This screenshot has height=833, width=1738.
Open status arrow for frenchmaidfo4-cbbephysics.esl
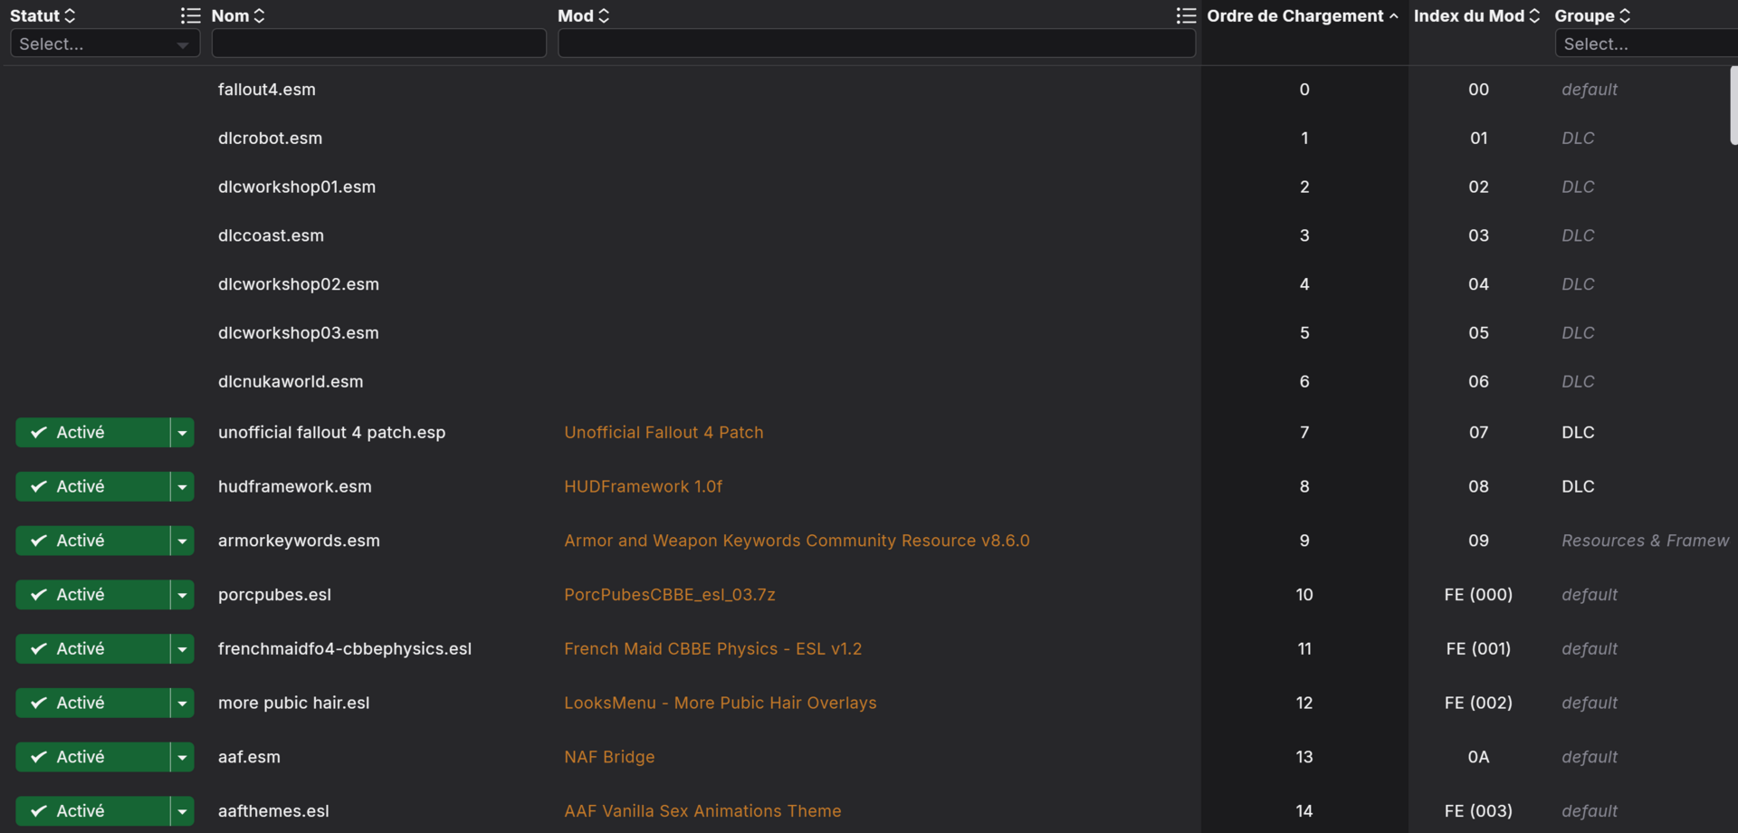coord(182,649)
